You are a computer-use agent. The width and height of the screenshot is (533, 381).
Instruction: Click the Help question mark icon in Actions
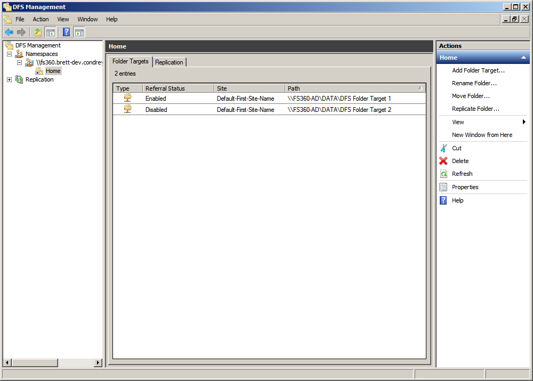tap(443, 200)
